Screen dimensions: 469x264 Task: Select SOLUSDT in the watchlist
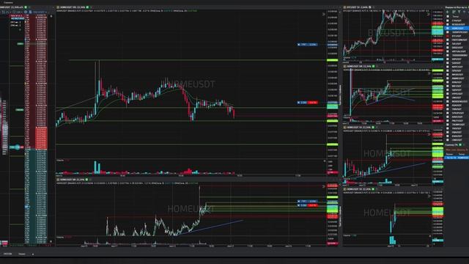coord(457,44)
